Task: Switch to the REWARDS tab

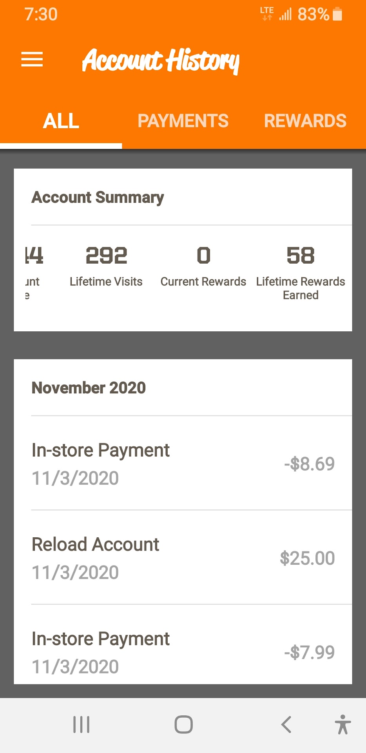Action: click(x=305, y=121)
